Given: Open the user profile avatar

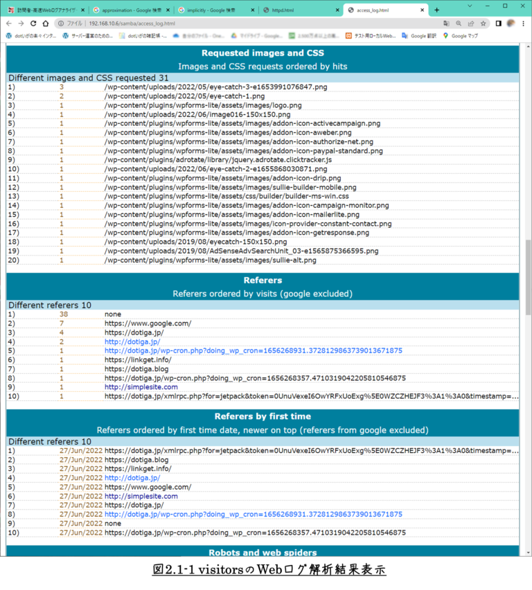Looking at the screenshot, I should pos(511,23).
